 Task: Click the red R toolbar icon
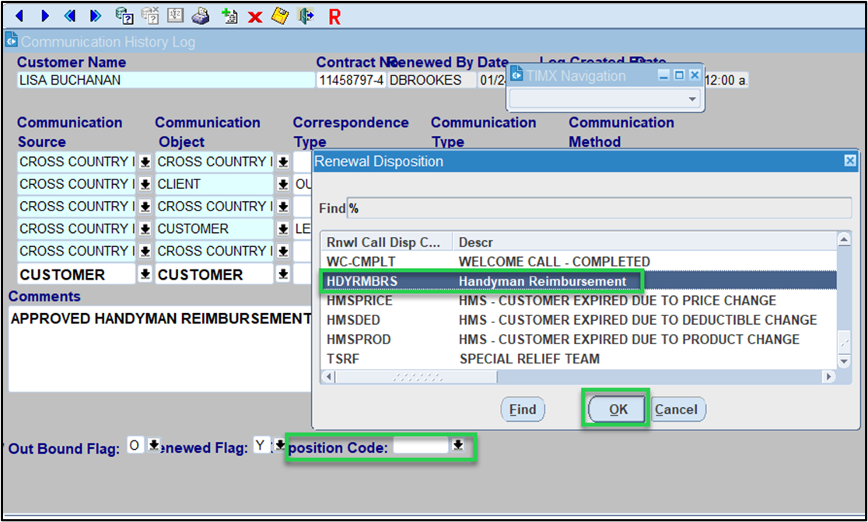coord(334,16)
